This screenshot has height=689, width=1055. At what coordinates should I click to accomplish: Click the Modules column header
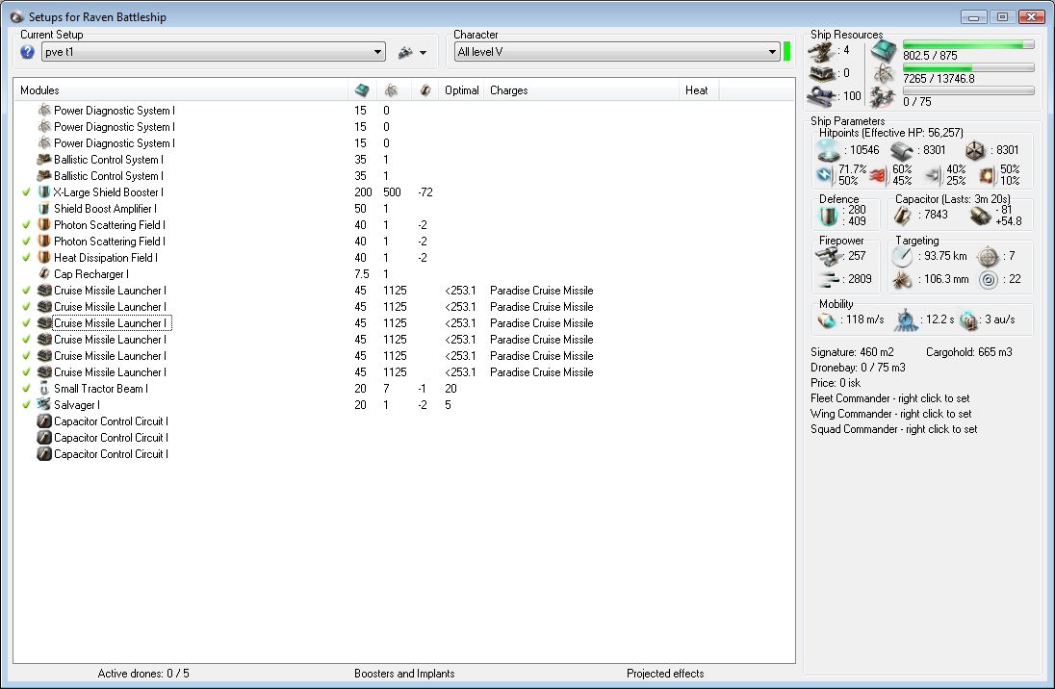180,90
